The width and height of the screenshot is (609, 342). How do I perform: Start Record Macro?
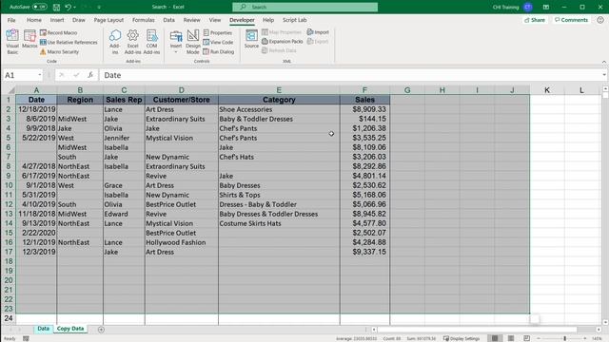coord(58,33)
